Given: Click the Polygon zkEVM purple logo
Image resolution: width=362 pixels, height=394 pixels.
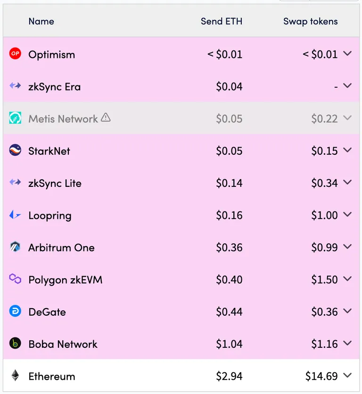Looking at the screenshot, I should pyautogui.click(x=15, y=279).
